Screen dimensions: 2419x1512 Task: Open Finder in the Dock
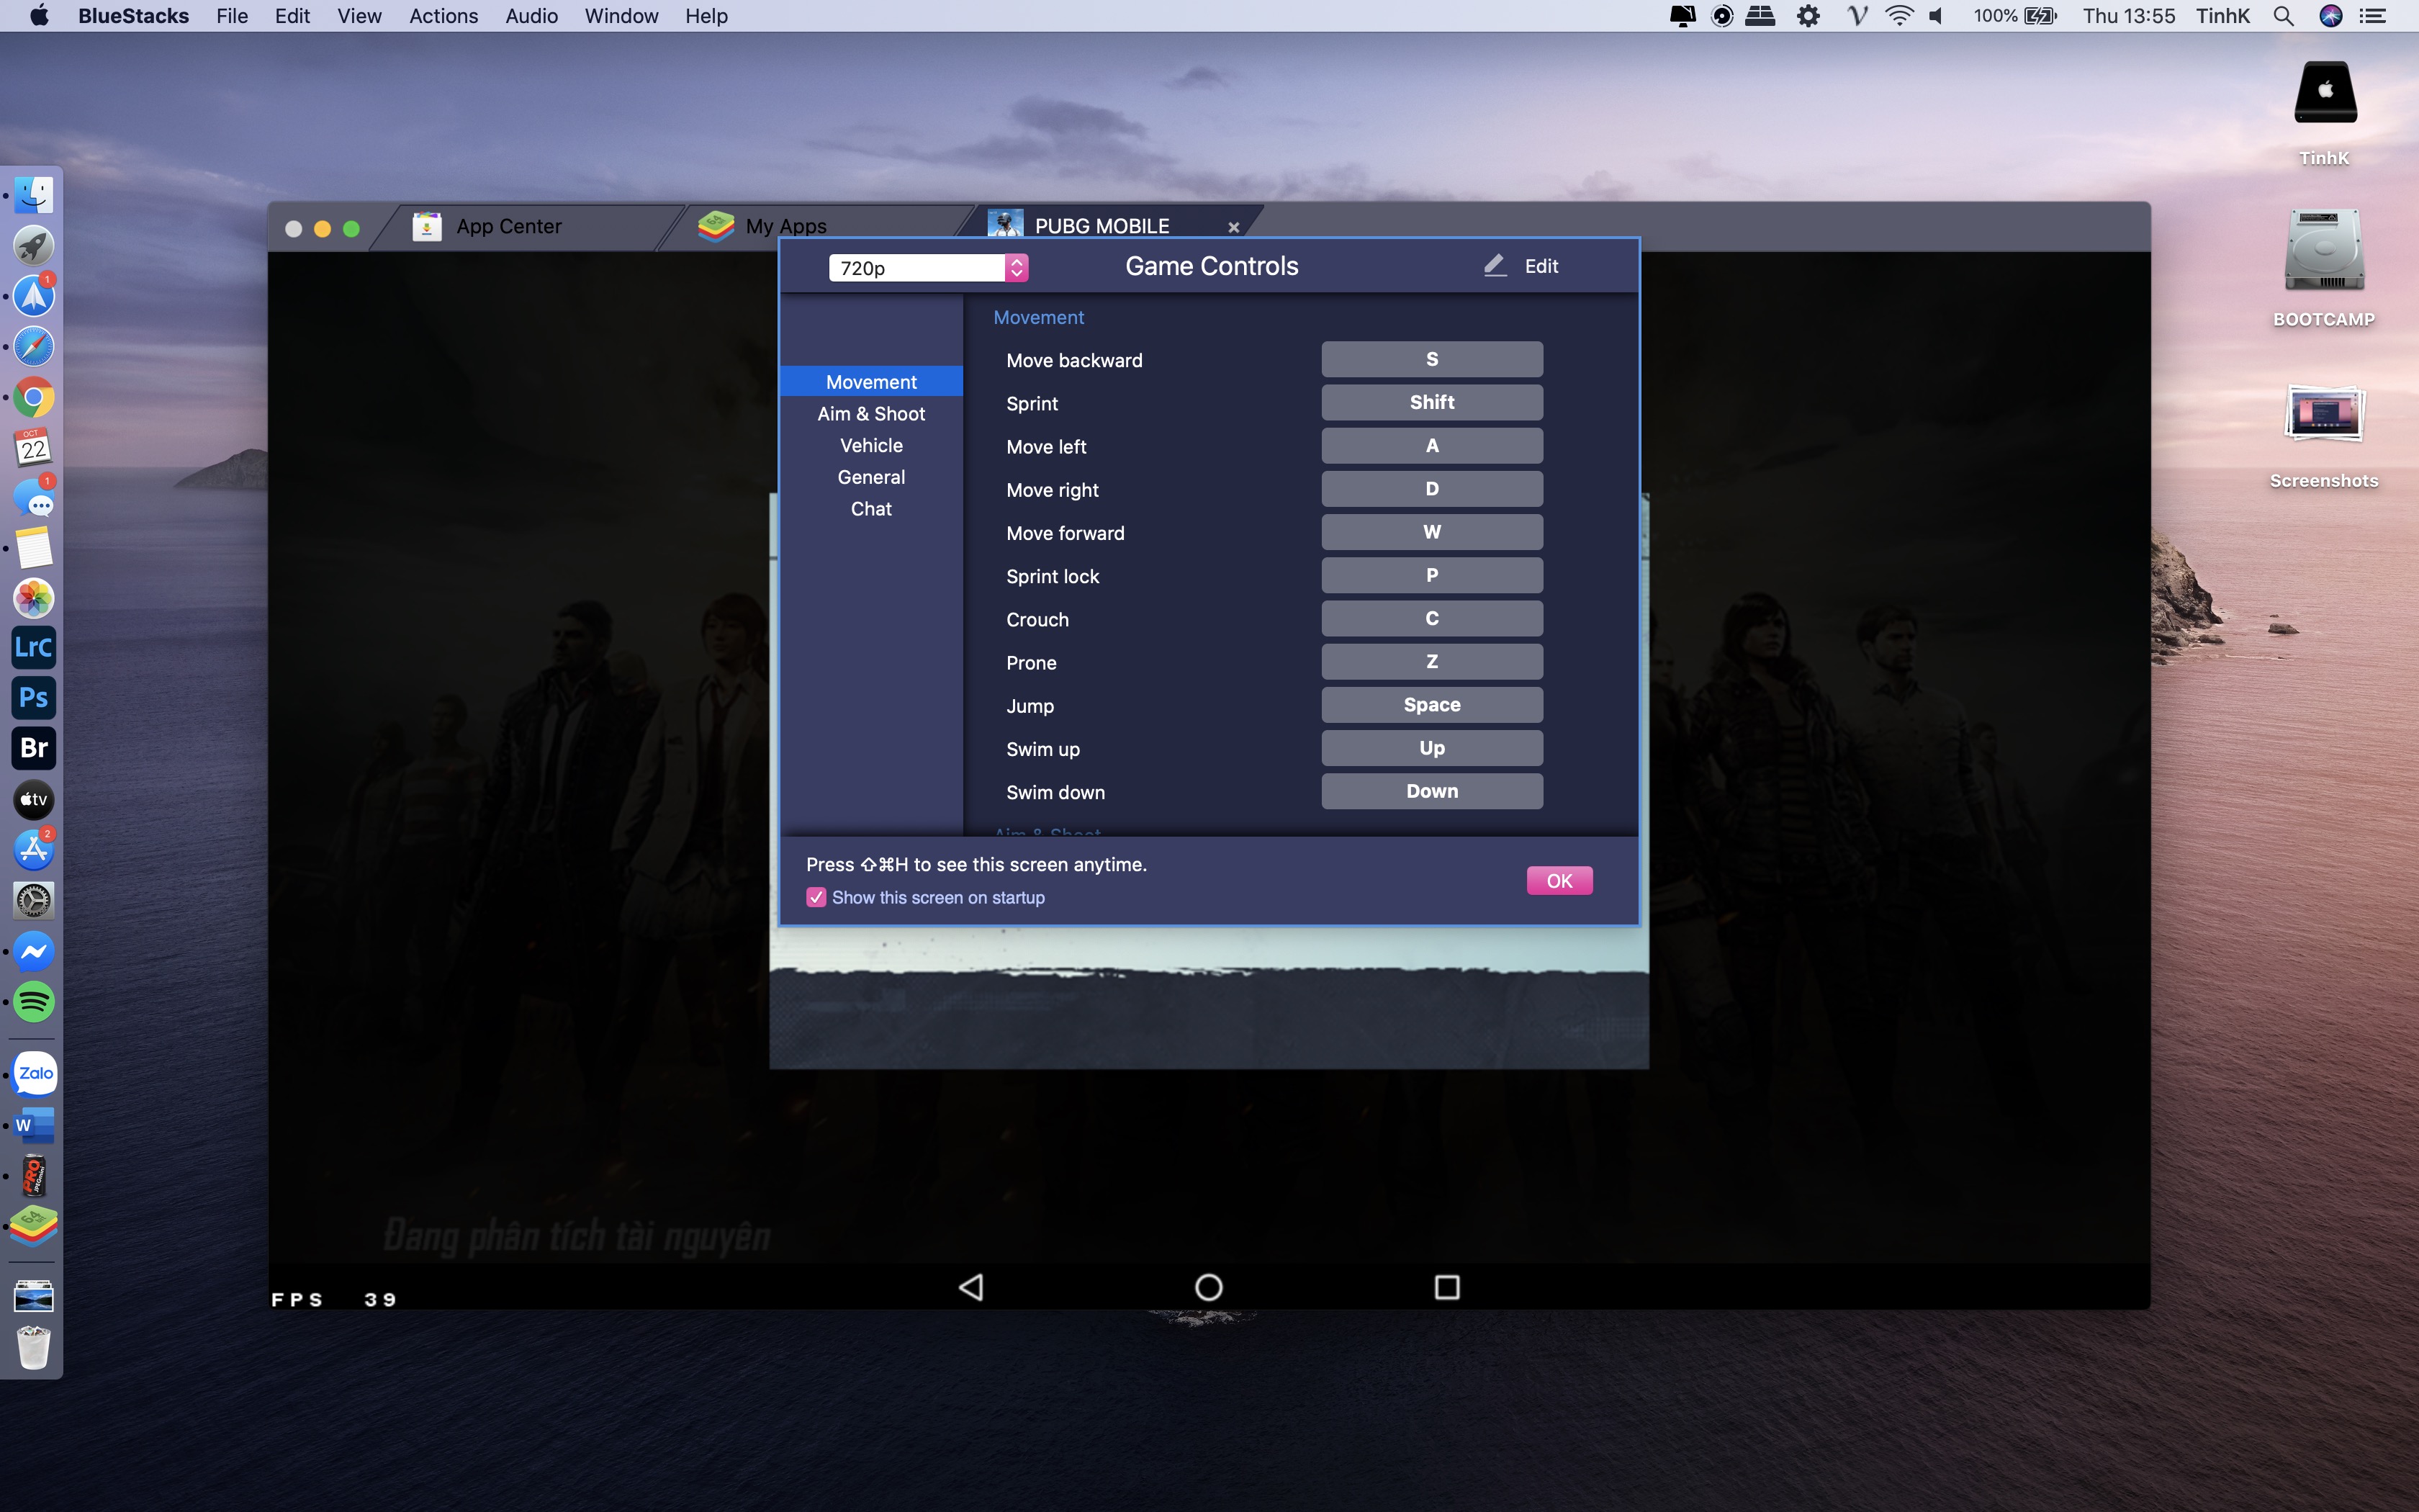coord(34,195)
